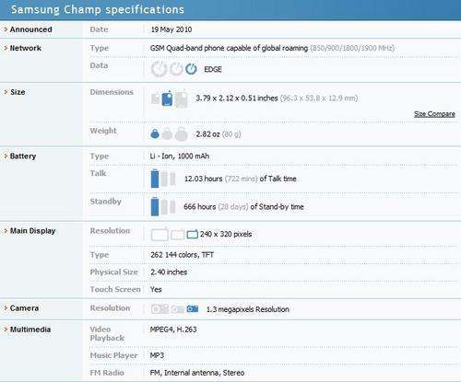This screenshot has width=461, height=382.
Task: Expand the Network section arrow
Action: (x=6, y=48)
